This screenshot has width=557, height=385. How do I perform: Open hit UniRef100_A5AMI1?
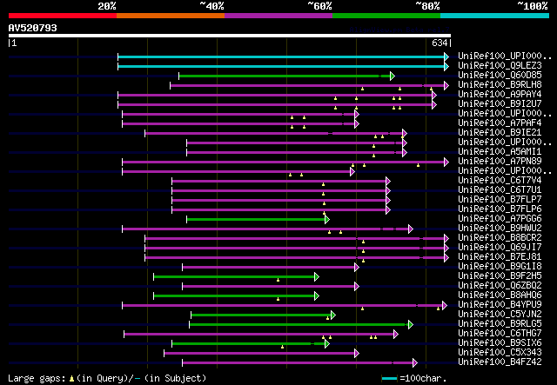[500, 152]
